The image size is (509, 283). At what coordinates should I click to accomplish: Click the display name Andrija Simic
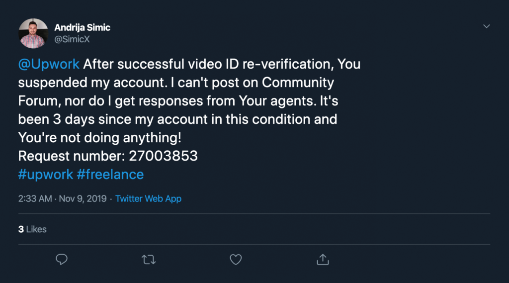[x=82, y=28]
